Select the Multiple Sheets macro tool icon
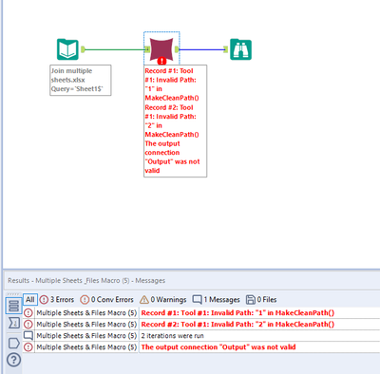The width and height of the screenshot is (380, 374). (161, 49)
